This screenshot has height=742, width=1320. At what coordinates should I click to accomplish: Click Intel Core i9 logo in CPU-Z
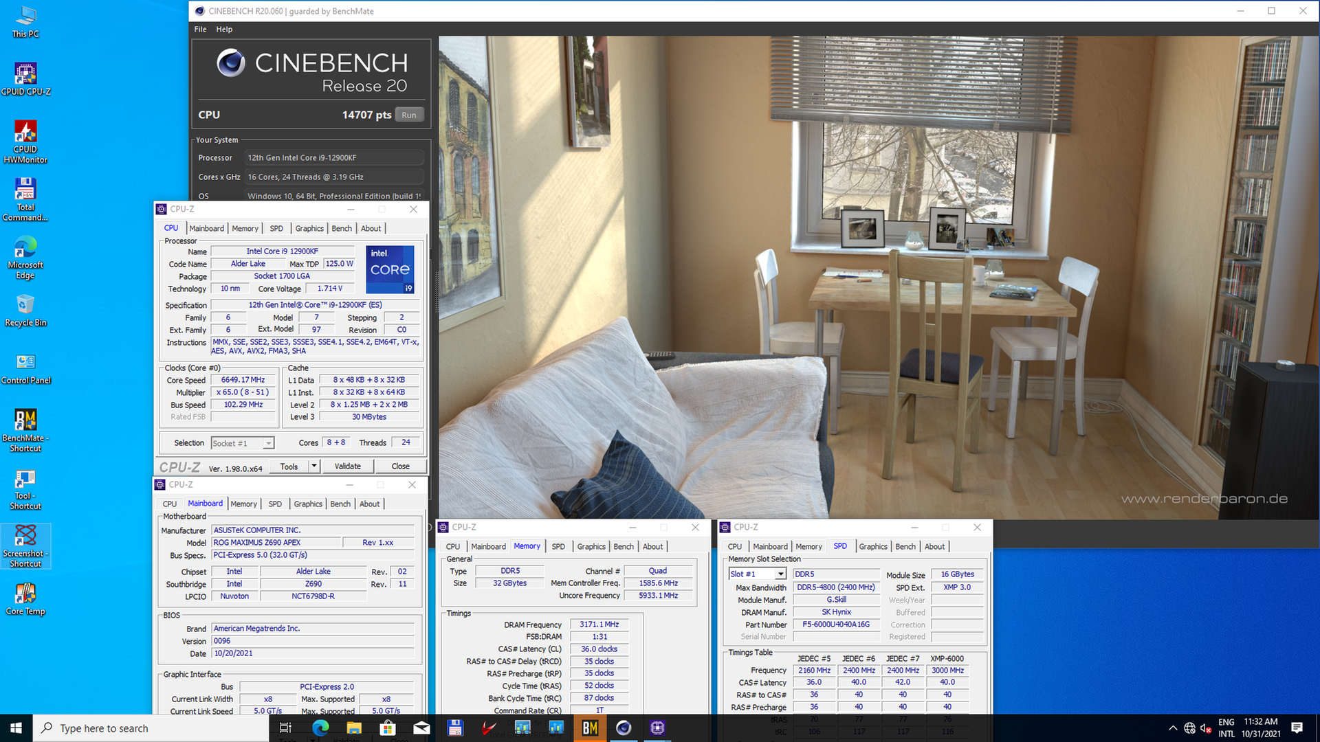[390, 269]
